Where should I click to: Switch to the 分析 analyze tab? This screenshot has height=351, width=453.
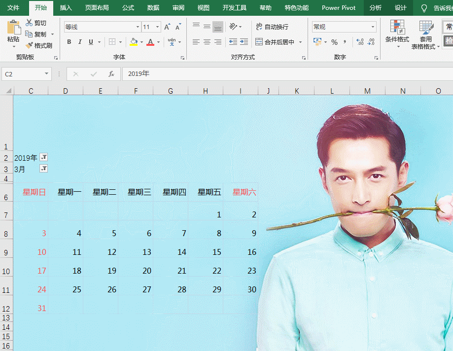375,8
